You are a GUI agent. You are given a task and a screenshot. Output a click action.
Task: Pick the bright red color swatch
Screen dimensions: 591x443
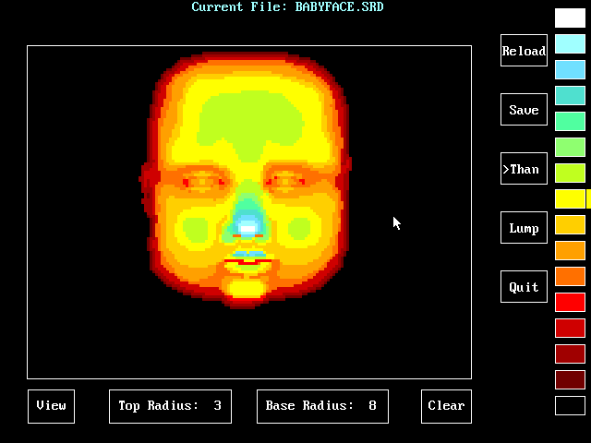[x=570, y=302]
